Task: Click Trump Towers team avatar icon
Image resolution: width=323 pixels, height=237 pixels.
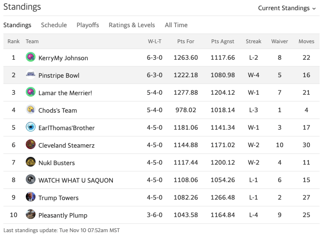Action: (31, 197)
